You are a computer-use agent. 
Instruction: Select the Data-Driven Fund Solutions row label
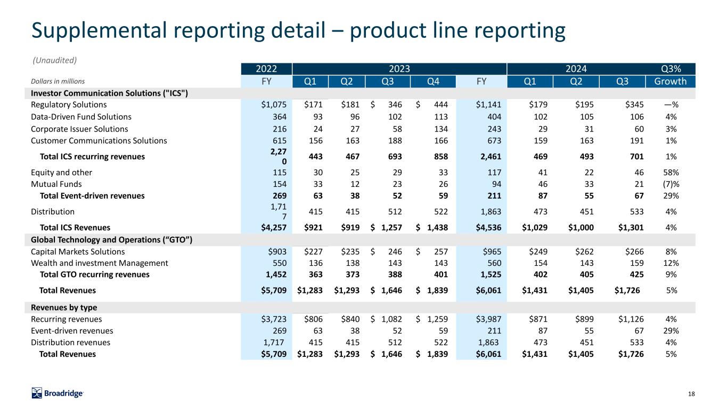pyautogui.click(x=81, y=117)
